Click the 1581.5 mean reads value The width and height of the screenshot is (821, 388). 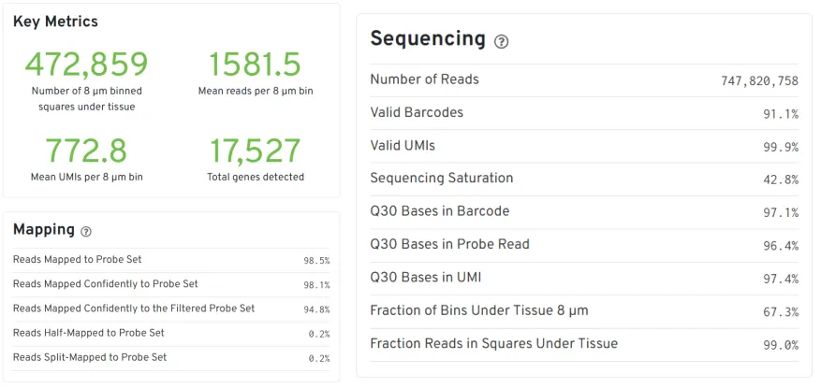tap(255, 65)
